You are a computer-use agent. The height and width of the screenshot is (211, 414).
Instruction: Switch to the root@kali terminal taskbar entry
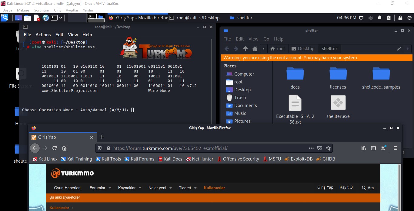tap(194, 18)
